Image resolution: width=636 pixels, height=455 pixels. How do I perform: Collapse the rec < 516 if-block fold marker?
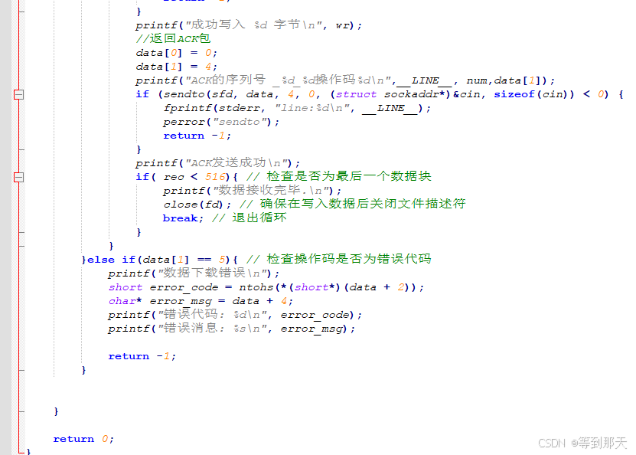click(x=18, y=176)
